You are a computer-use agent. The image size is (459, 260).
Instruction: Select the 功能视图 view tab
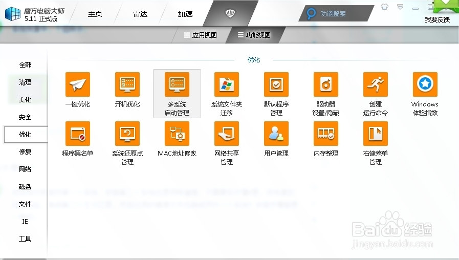[254, 35]
